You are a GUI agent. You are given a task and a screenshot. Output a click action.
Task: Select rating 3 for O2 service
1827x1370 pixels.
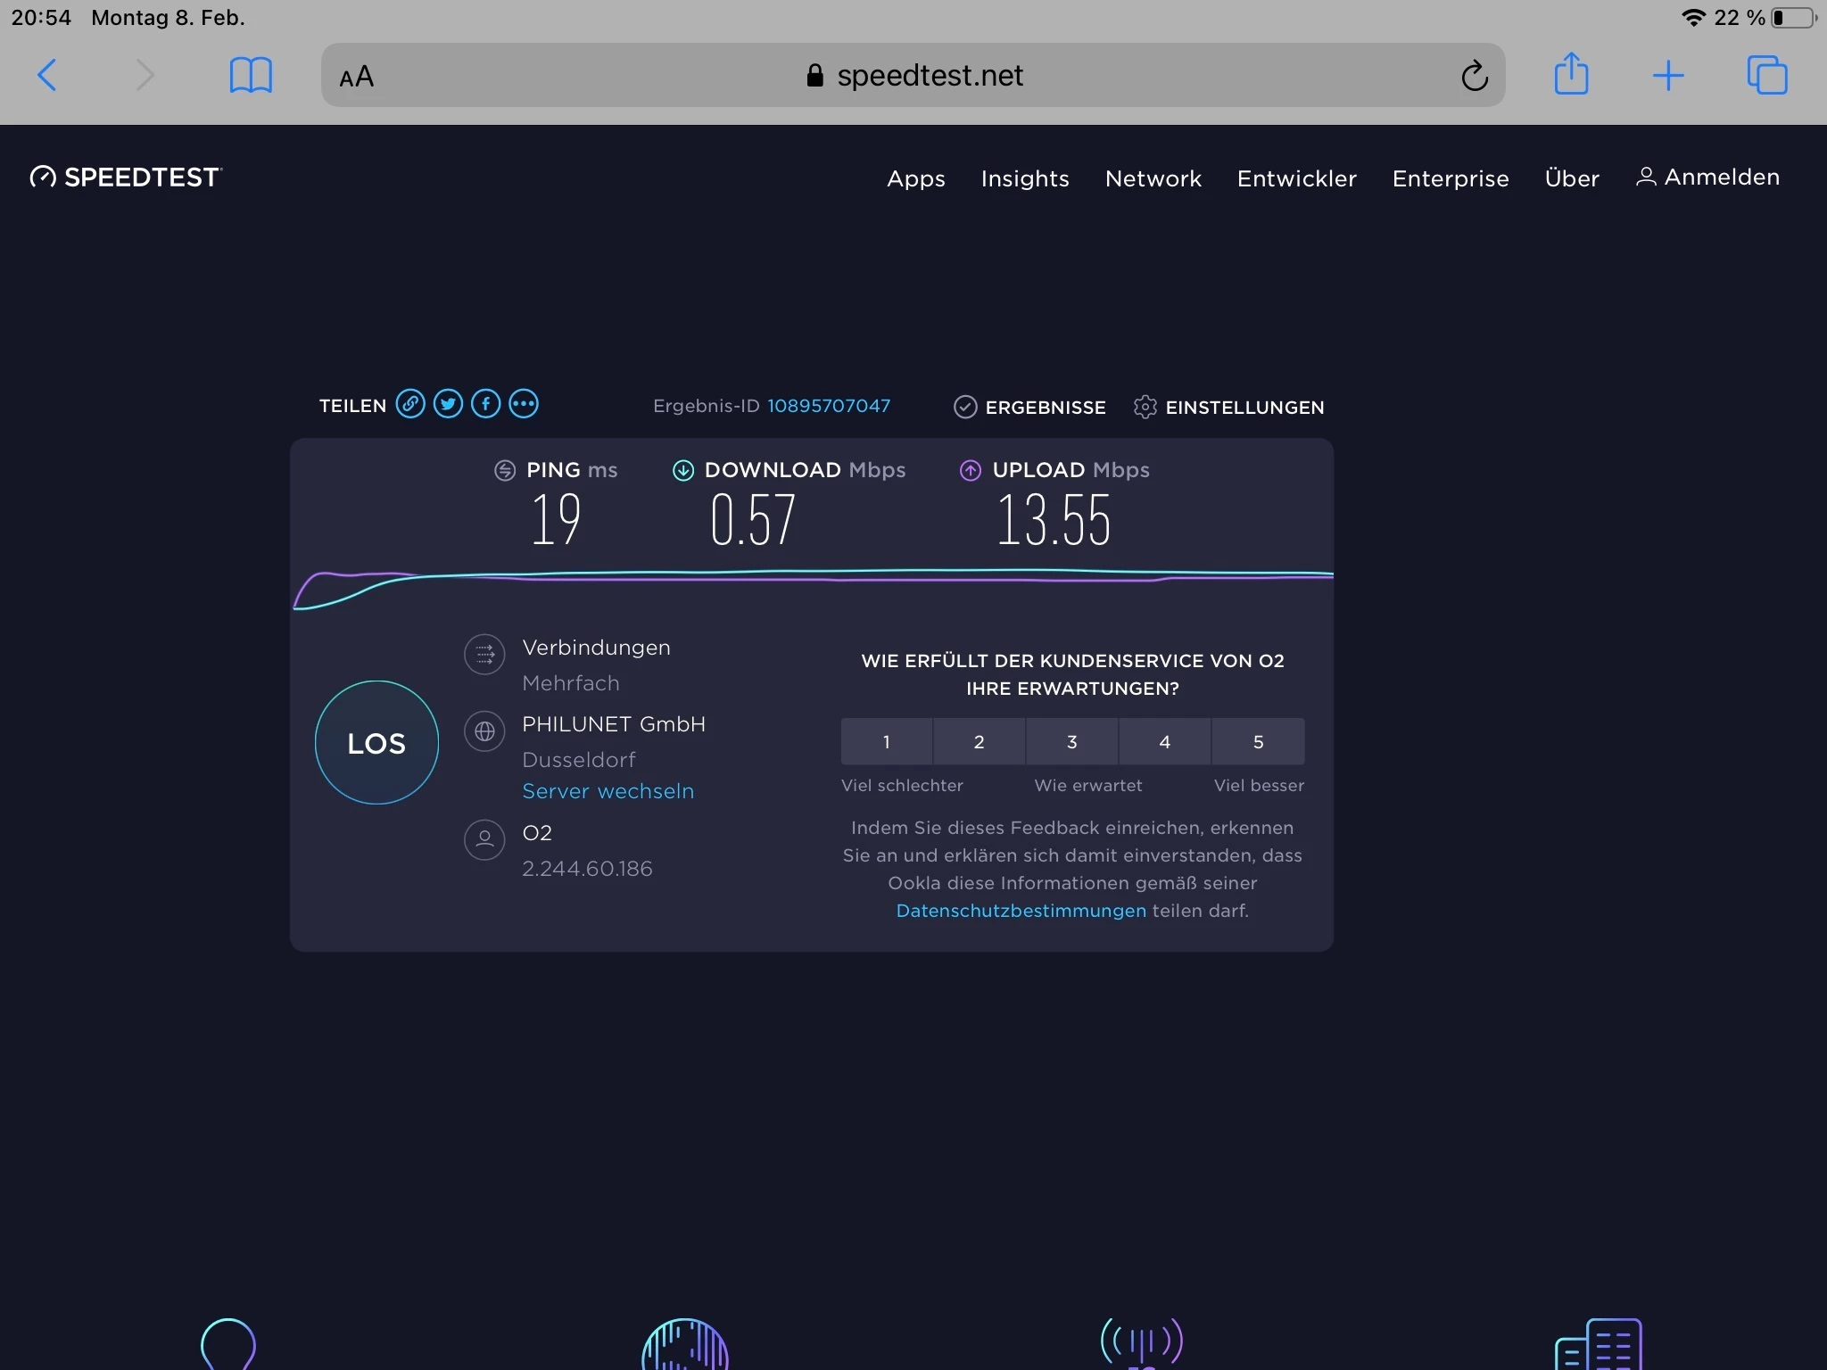[1071, 741]
